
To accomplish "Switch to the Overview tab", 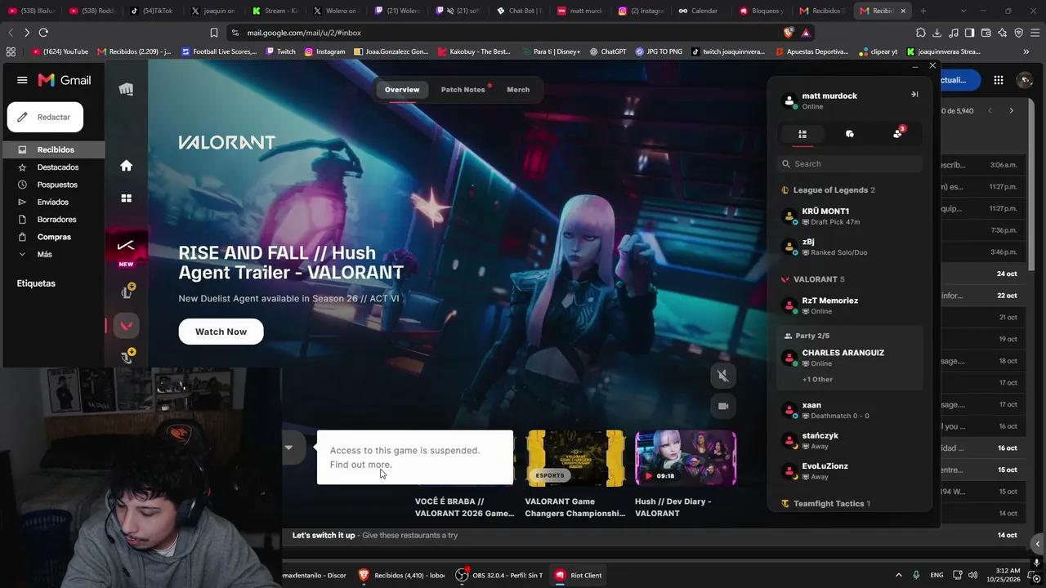I will point(402,90).
